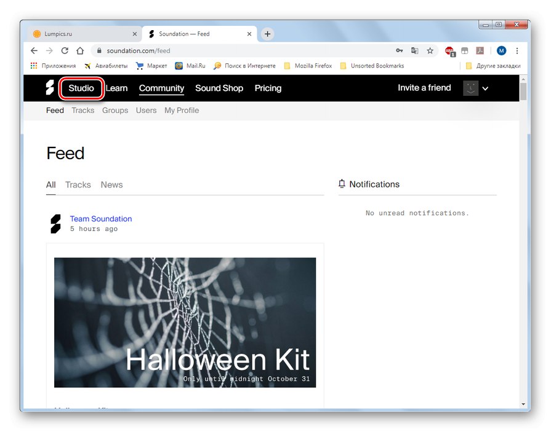The height and width of the screenshot is (432, 551).
Task: Go to the Community section
Action: point(161,88)
